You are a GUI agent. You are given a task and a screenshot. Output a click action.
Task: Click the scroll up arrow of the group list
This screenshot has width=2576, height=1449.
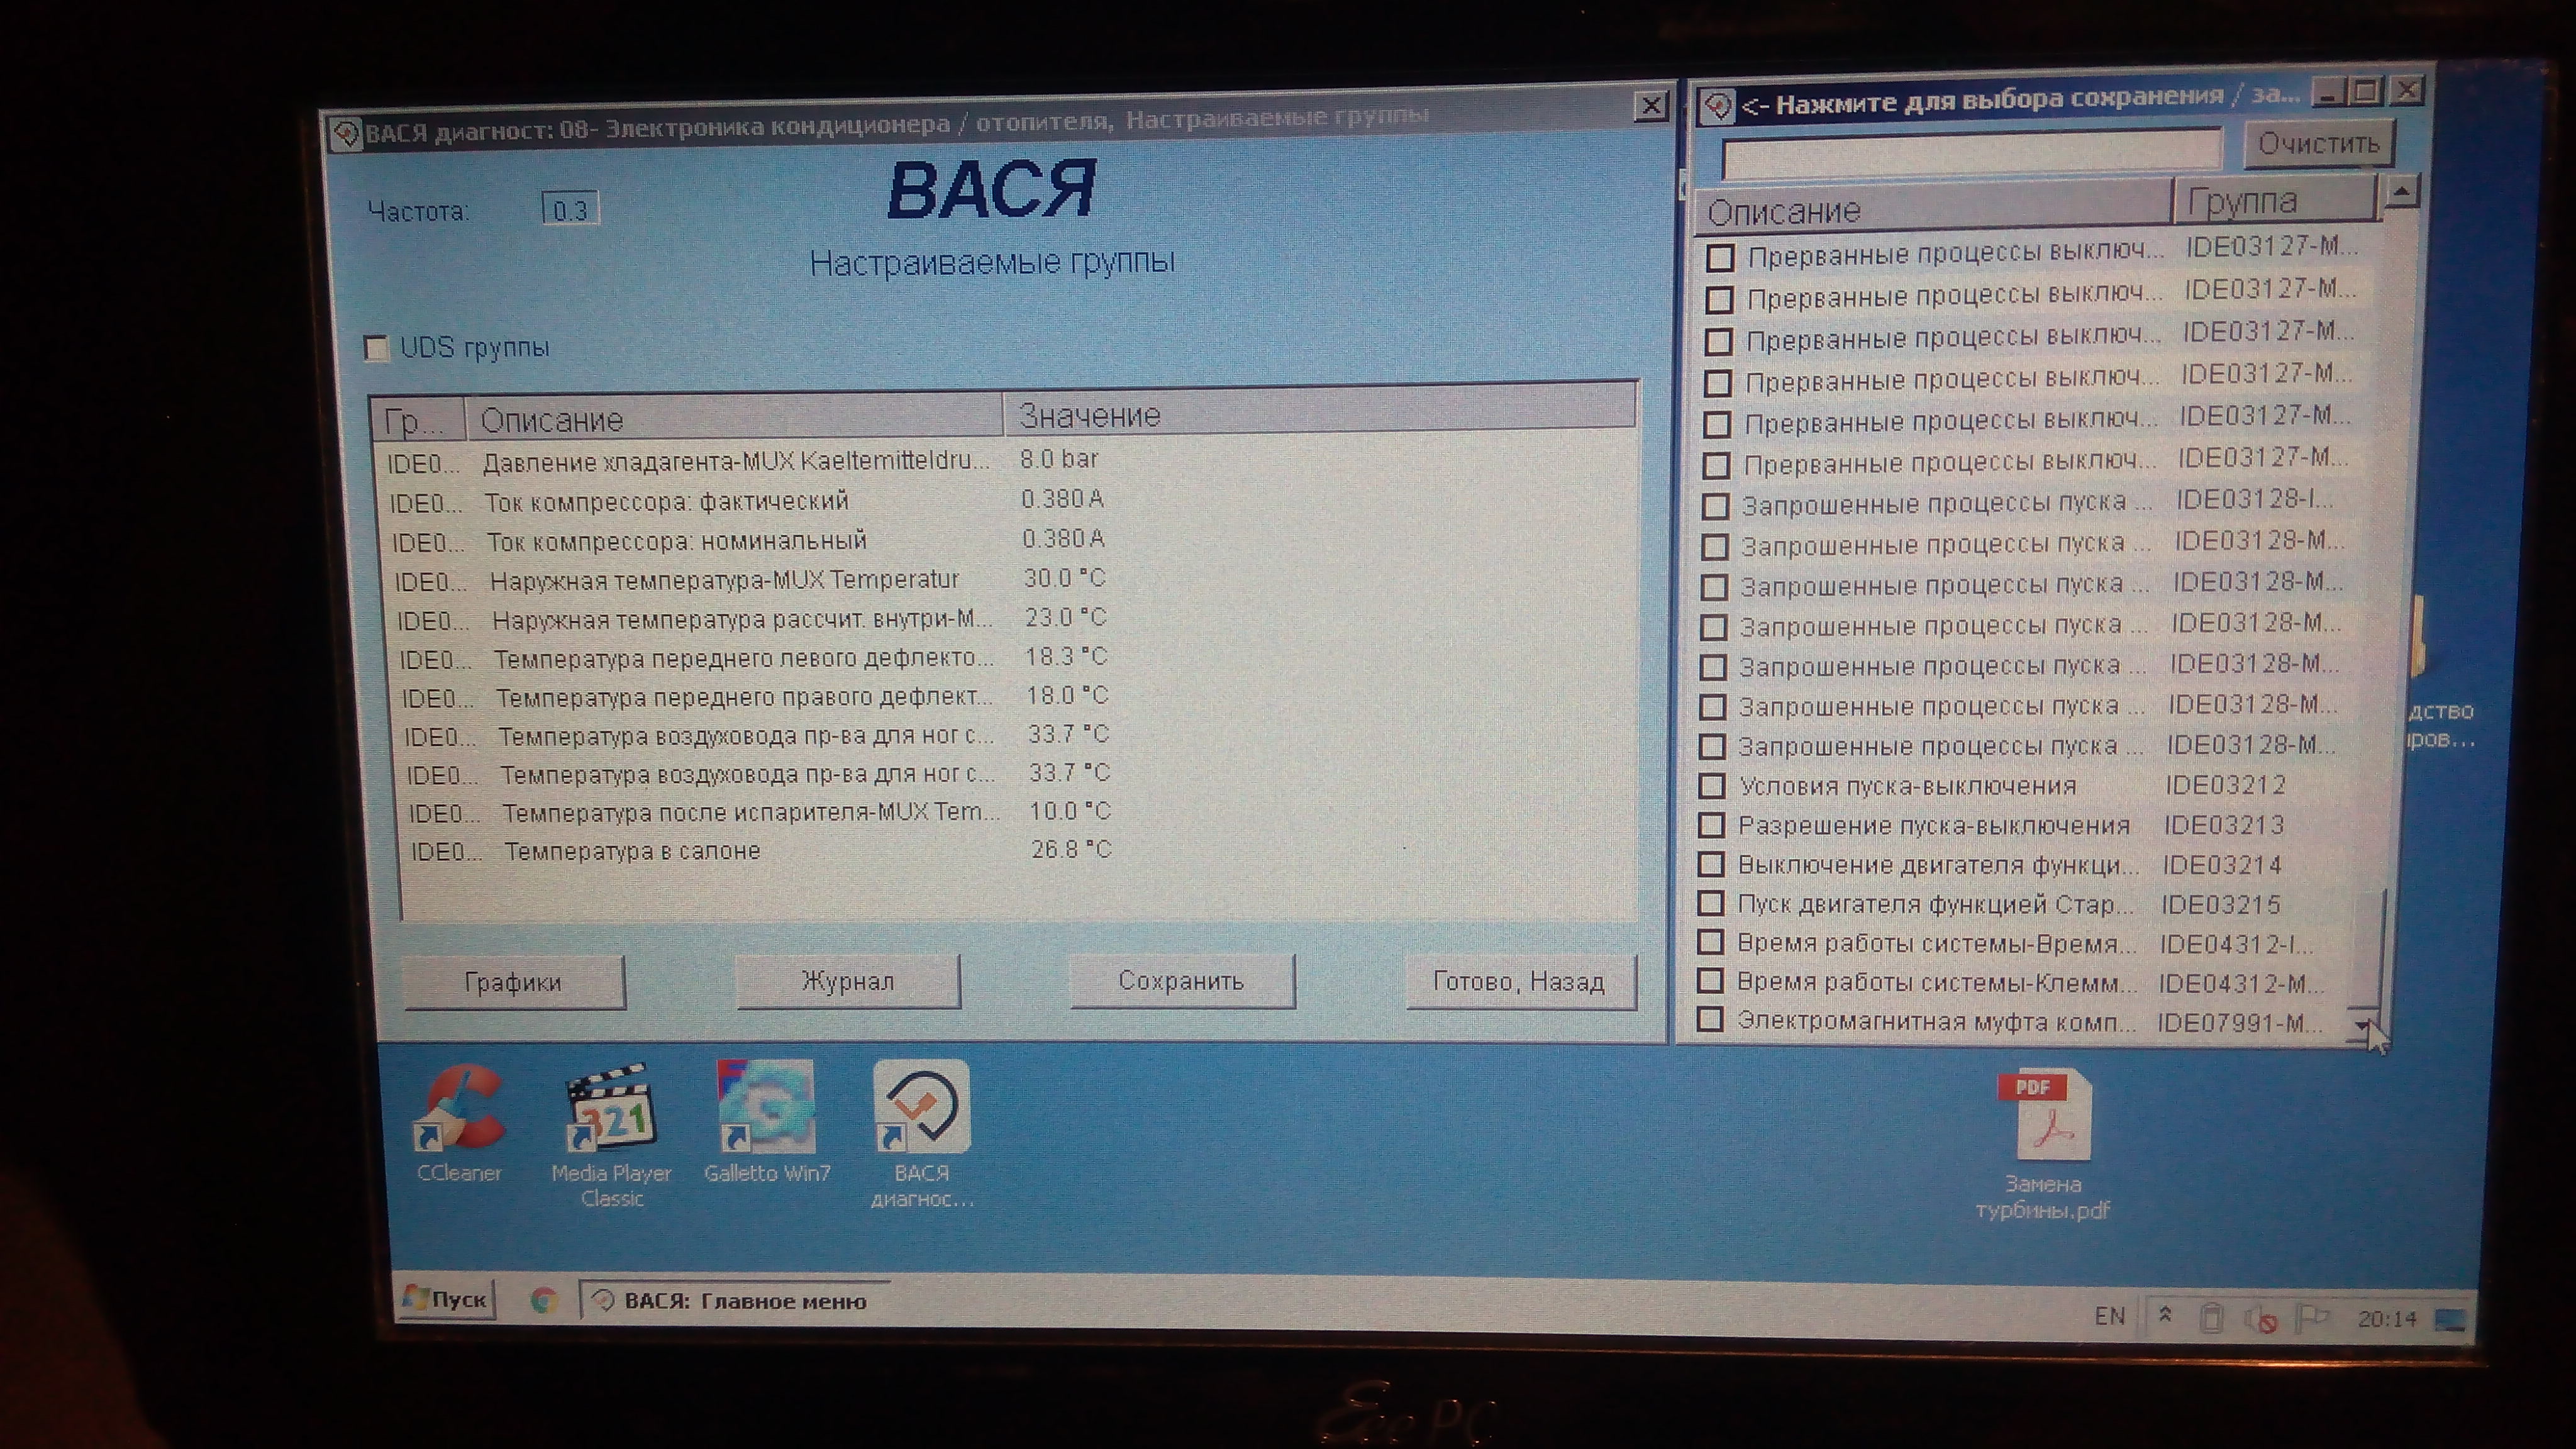[2402, 191]
